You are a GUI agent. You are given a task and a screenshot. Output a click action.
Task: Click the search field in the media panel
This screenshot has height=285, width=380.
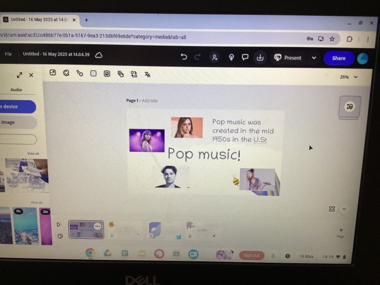[x=18, y=139]
